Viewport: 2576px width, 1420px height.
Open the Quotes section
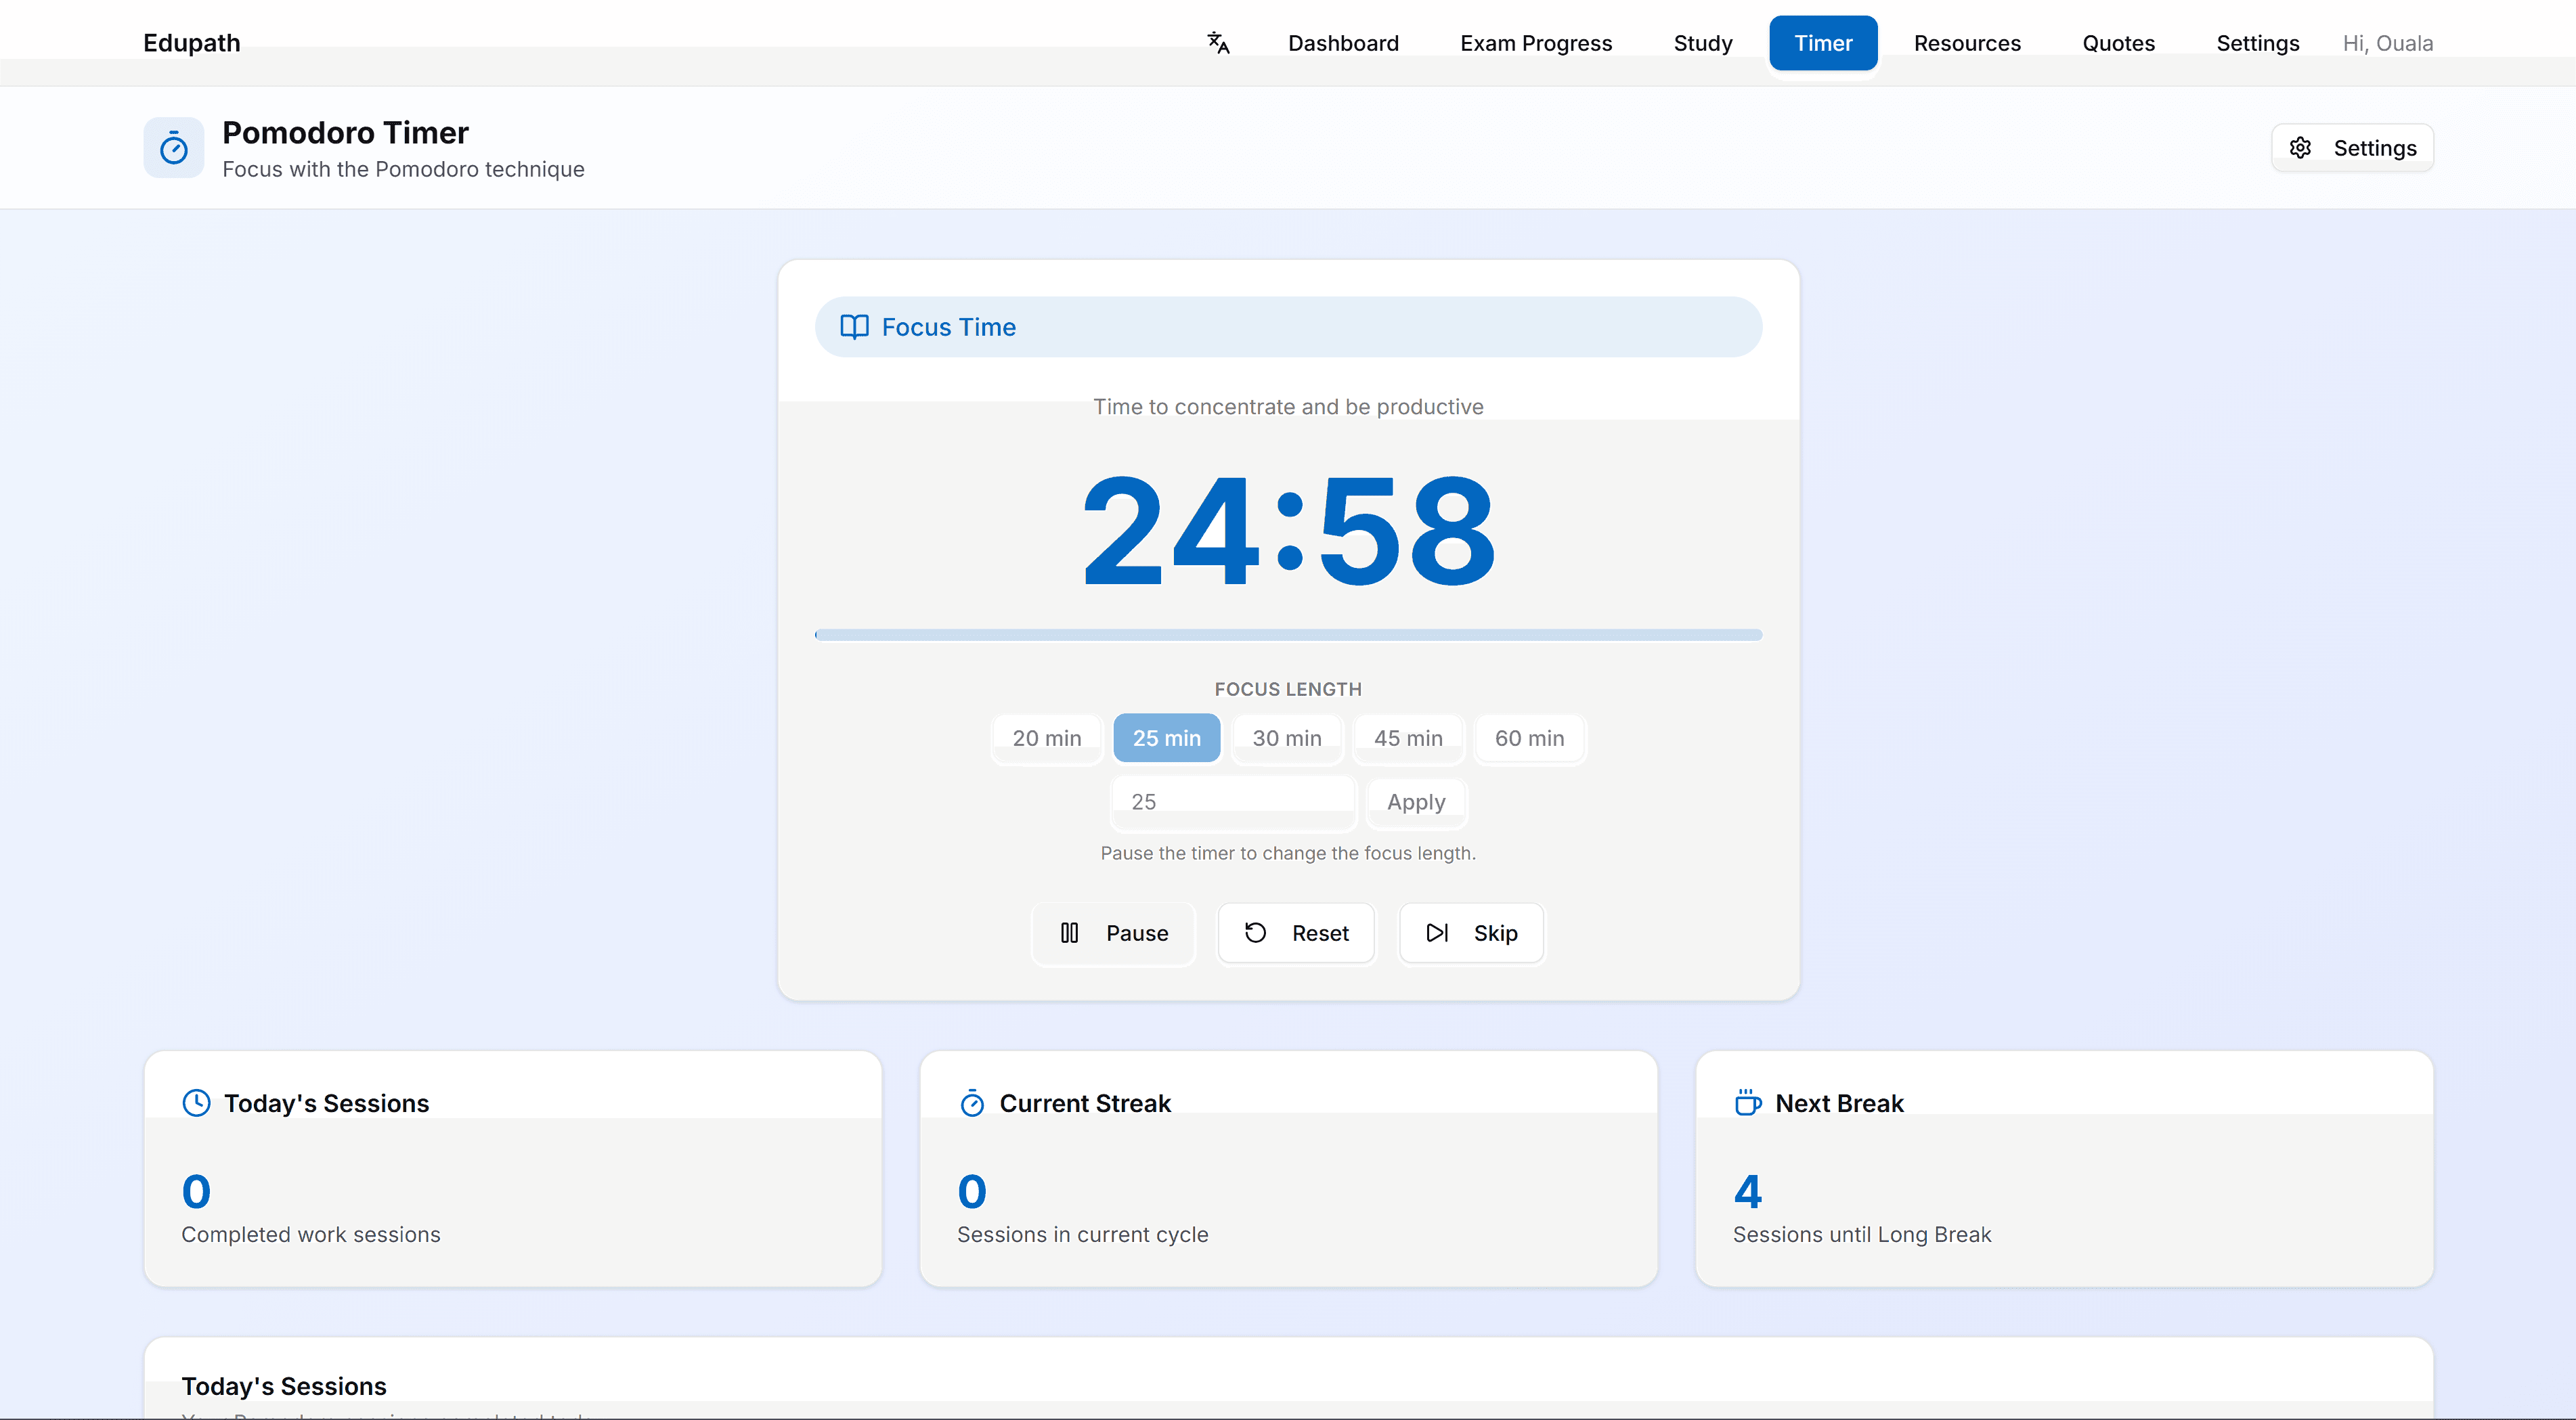point(2118,43)
